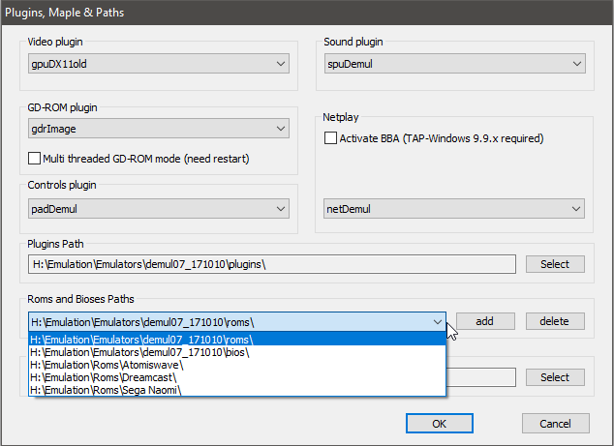Click the lower Select button

(555, 377)
